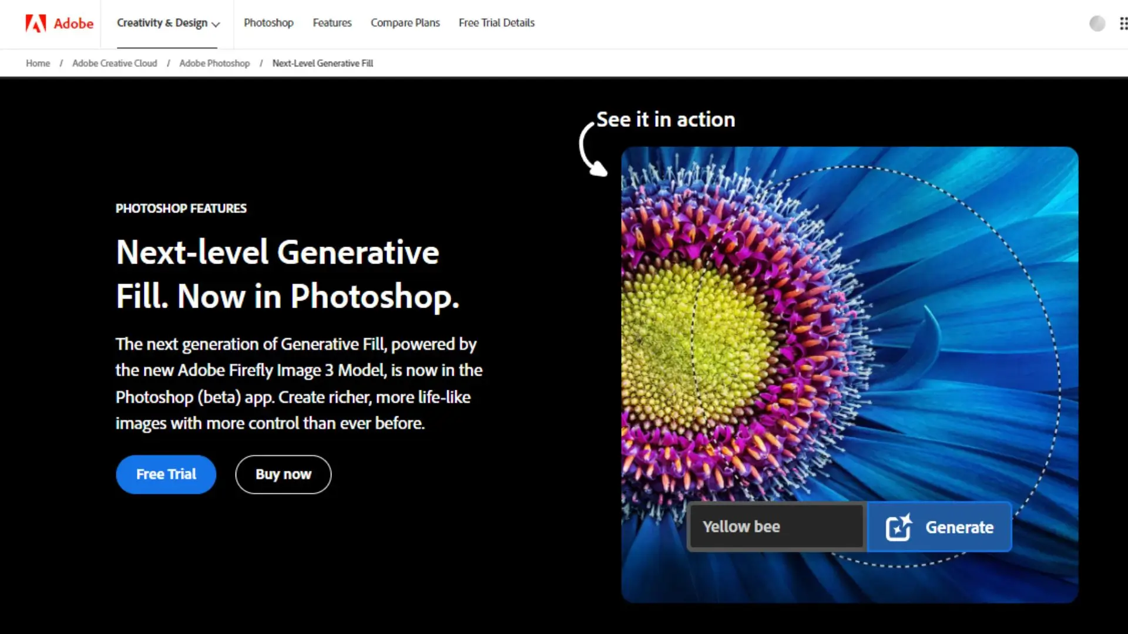Go to Adobe Photoshop breadcrumb
Image resolution: width=1128 pixels, height=634 pixels.
point(214,63)
